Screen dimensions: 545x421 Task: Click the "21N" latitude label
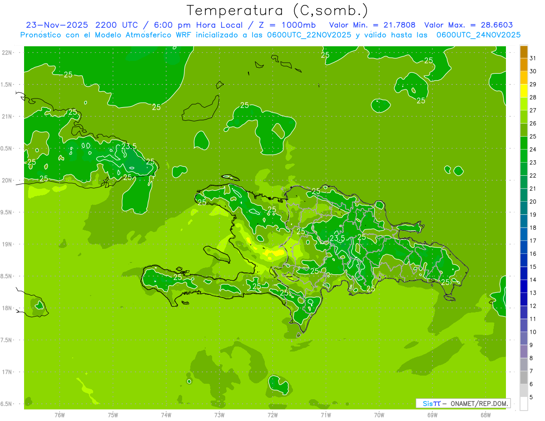7,117
